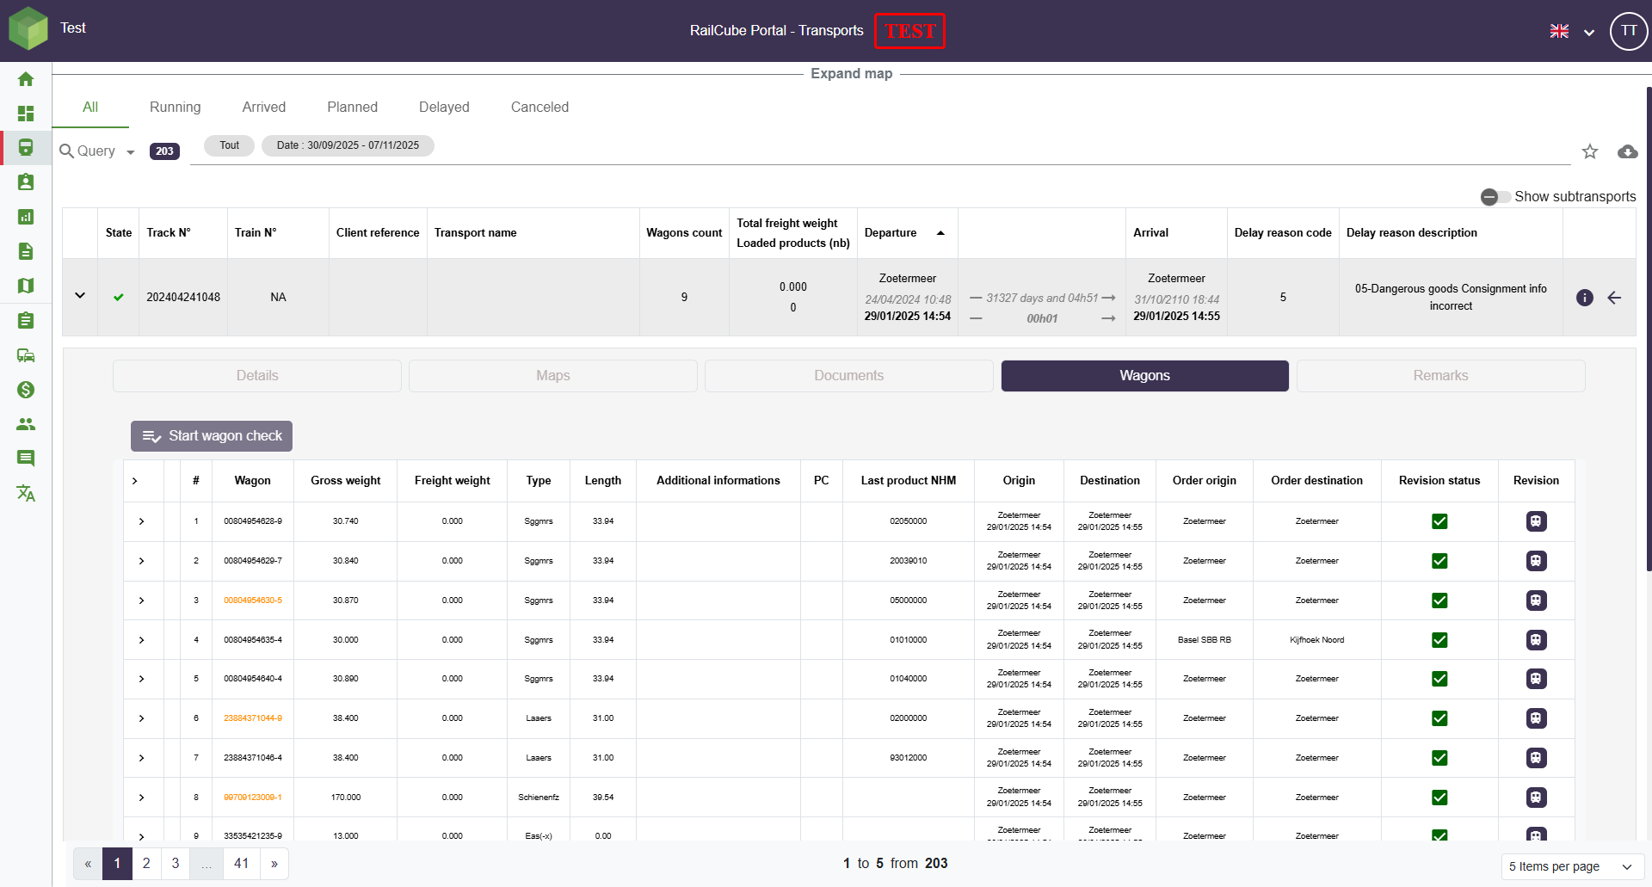Click the info icon on transport row
This screenshot has width=1652, height=887.
[x=1584, y=298]
